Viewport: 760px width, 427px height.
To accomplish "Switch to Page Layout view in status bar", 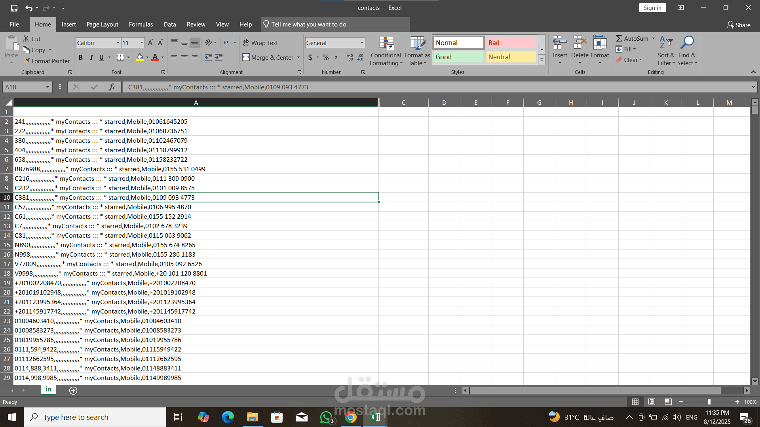I will [x=652, y=402].
